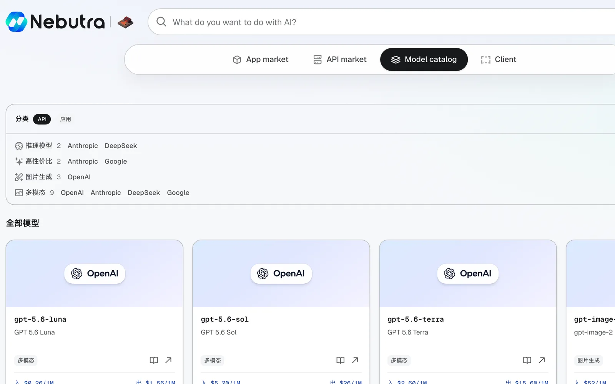
Task: Open docs book icon for gpt-5.6-luna
Action: click(x=154, y=360)
